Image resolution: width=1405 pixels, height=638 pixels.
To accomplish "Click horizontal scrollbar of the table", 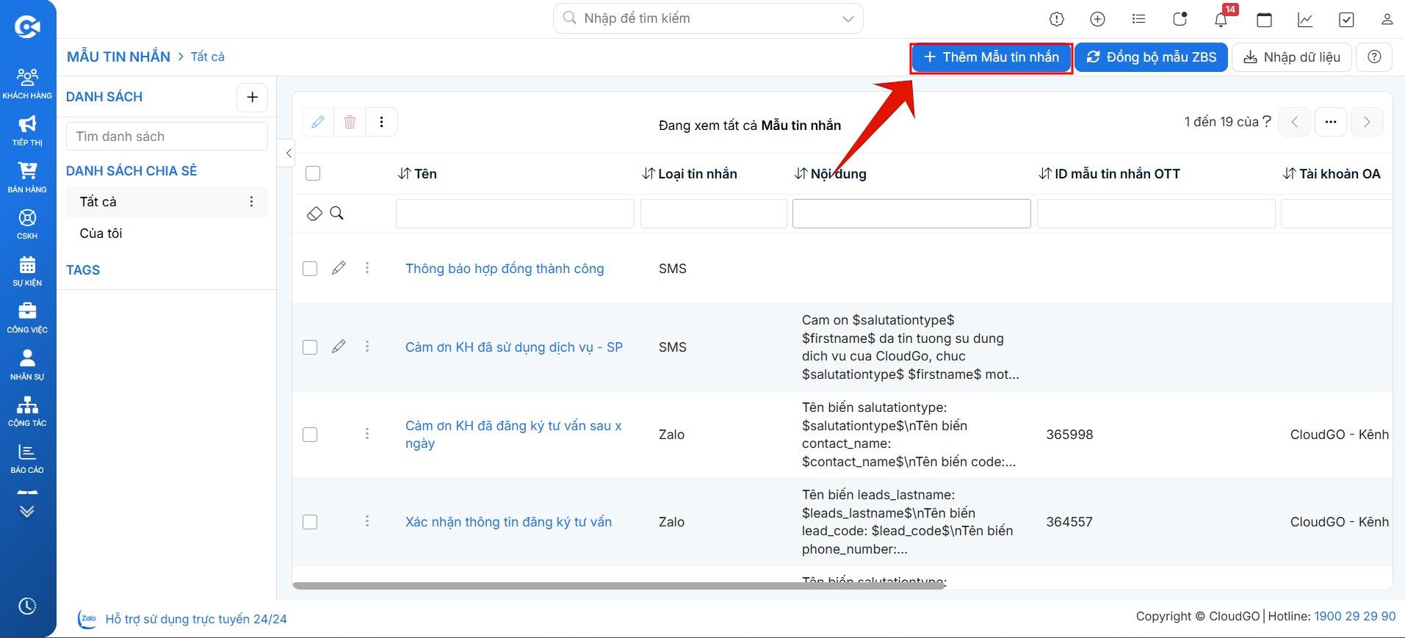I will click(618, 586).
